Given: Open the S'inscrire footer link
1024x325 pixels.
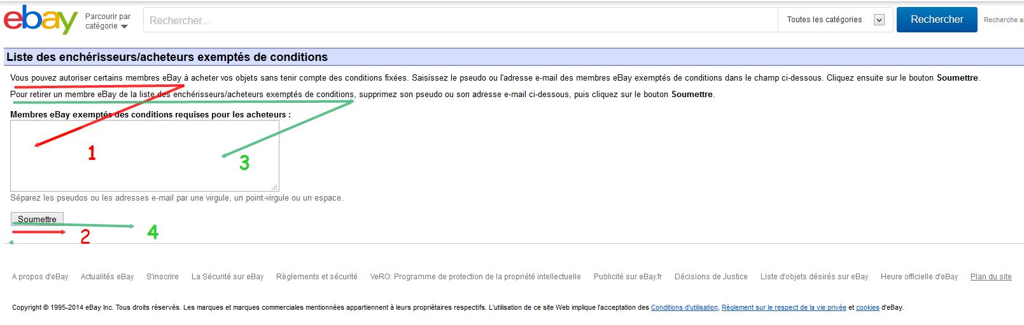Looking at the screenshot, I should 162,277.
